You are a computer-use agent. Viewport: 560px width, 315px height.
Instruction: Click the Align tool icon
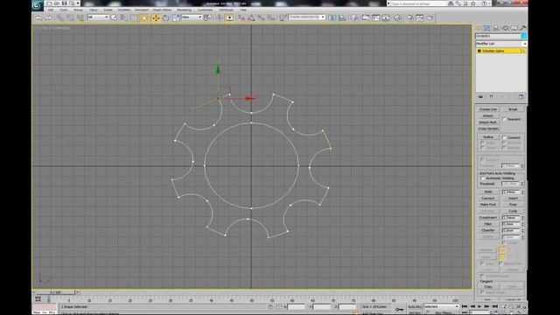[x=342, y=17]
